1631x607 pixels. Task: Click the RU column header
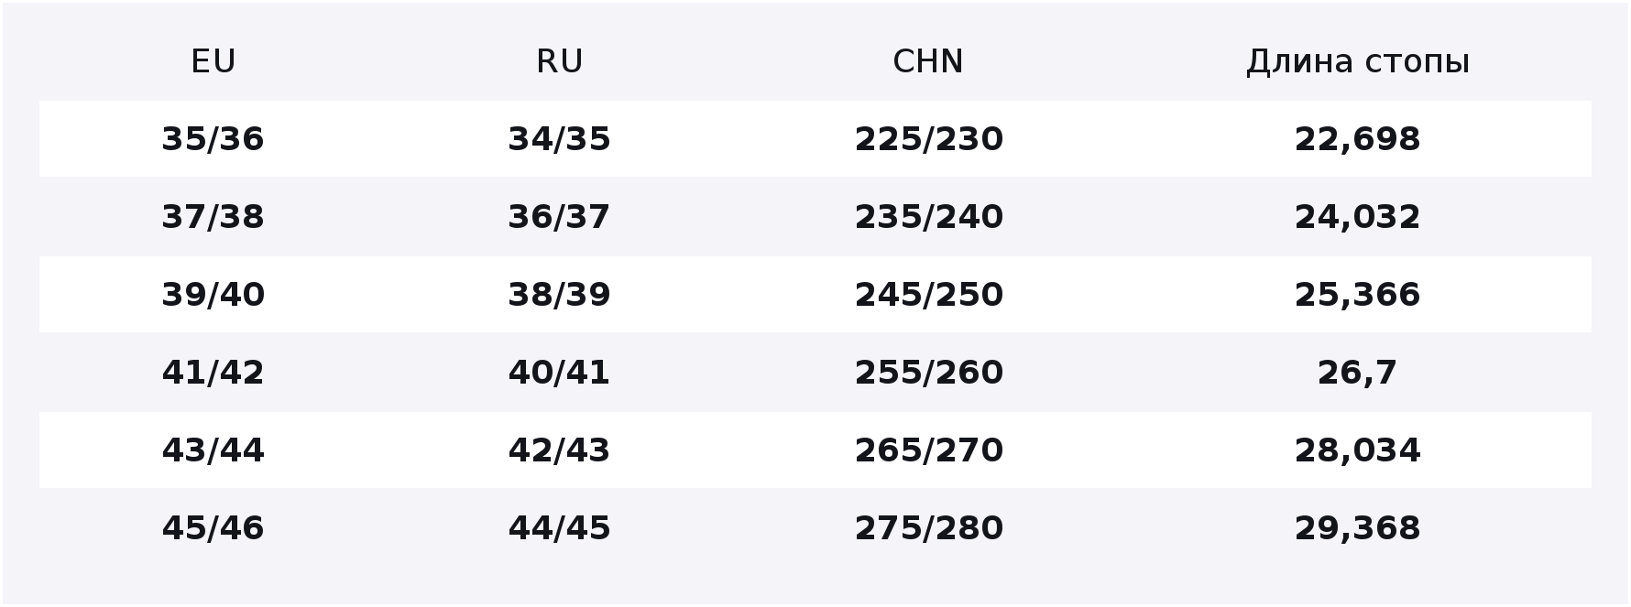click(x=559, y=61)
